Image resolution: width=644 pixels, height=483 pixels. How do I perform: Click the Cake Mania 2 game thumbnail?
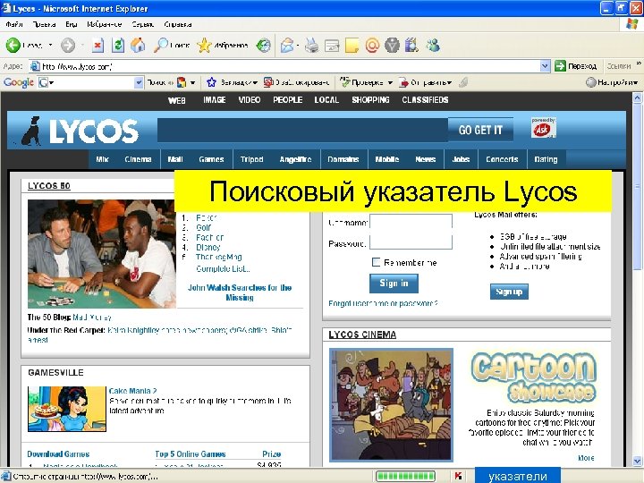point(67,409)
